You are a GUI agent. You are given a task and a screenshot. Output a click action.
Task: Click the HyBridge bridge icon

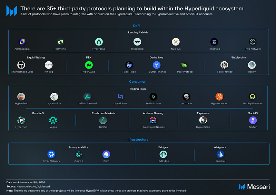click(x=163, y=154)
